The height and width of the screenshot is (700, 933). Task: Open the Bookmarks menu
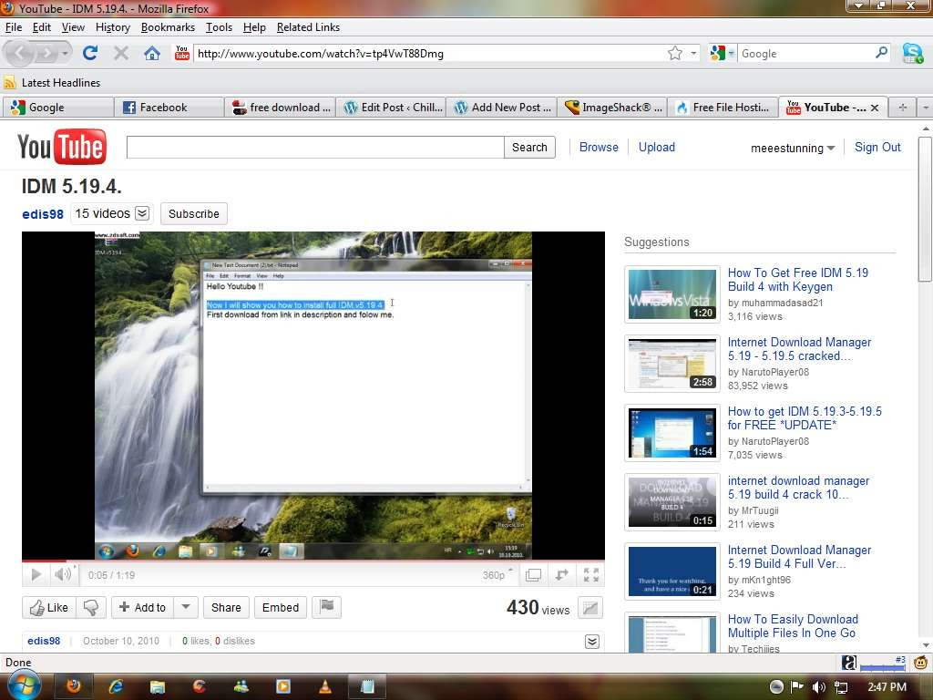(x=168, y=27)
